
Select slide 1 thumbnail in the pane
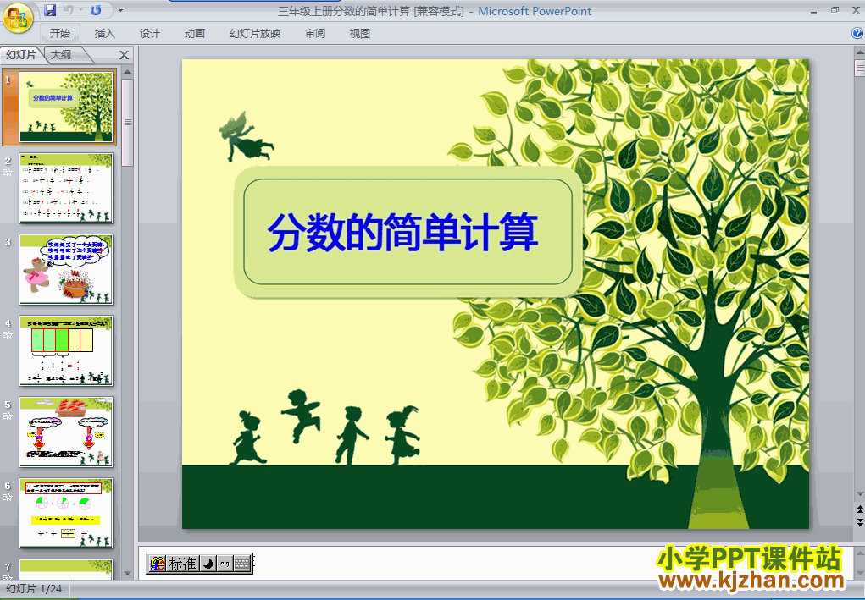(x=66, y=107)
